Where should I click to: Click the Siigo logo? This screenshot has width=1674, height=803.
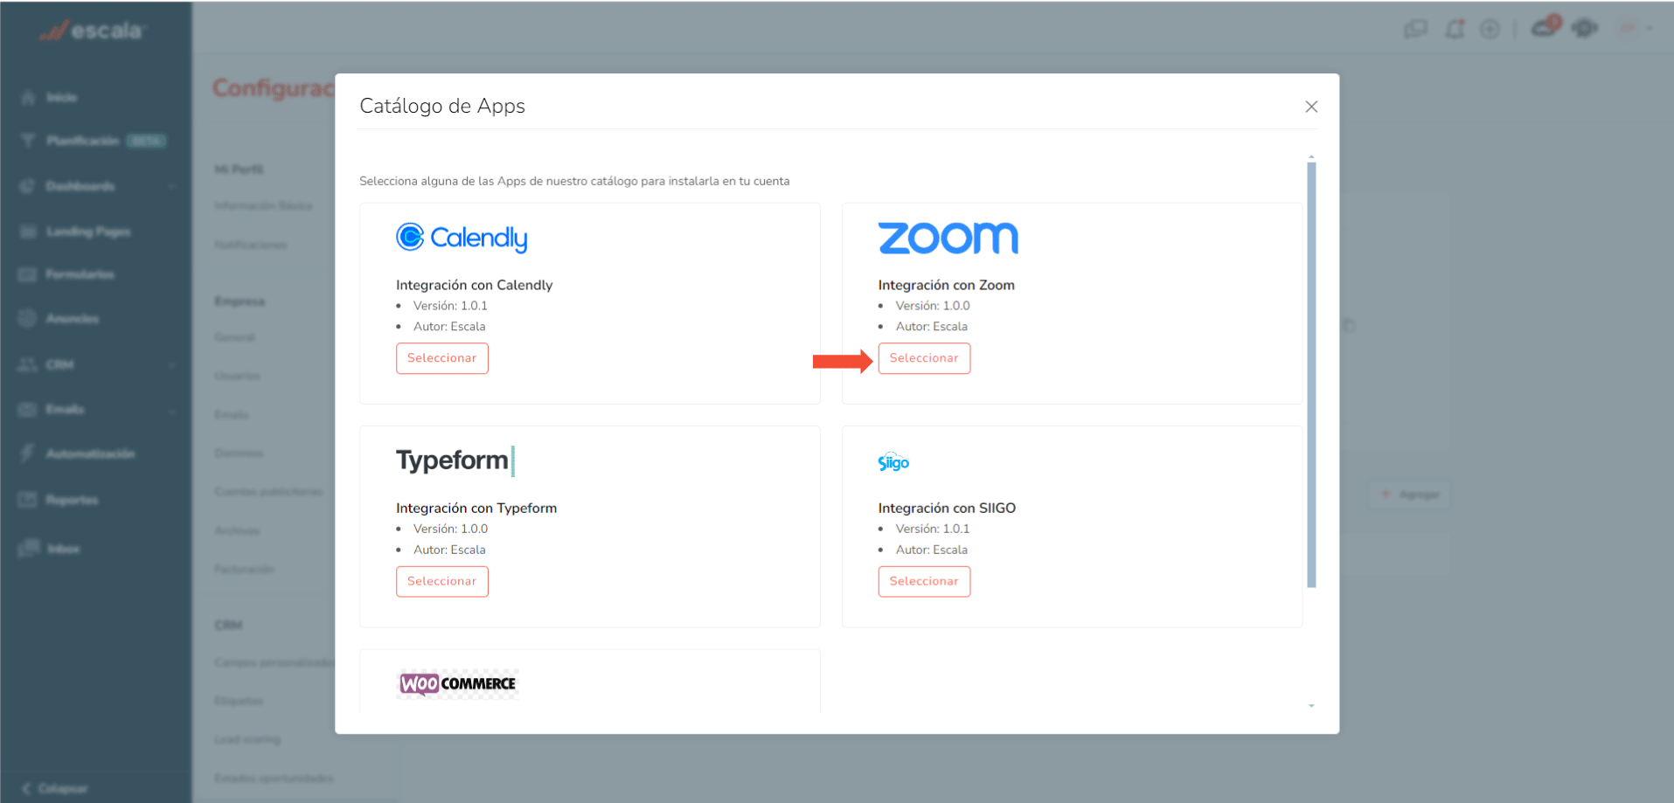(x=893, y=462)
